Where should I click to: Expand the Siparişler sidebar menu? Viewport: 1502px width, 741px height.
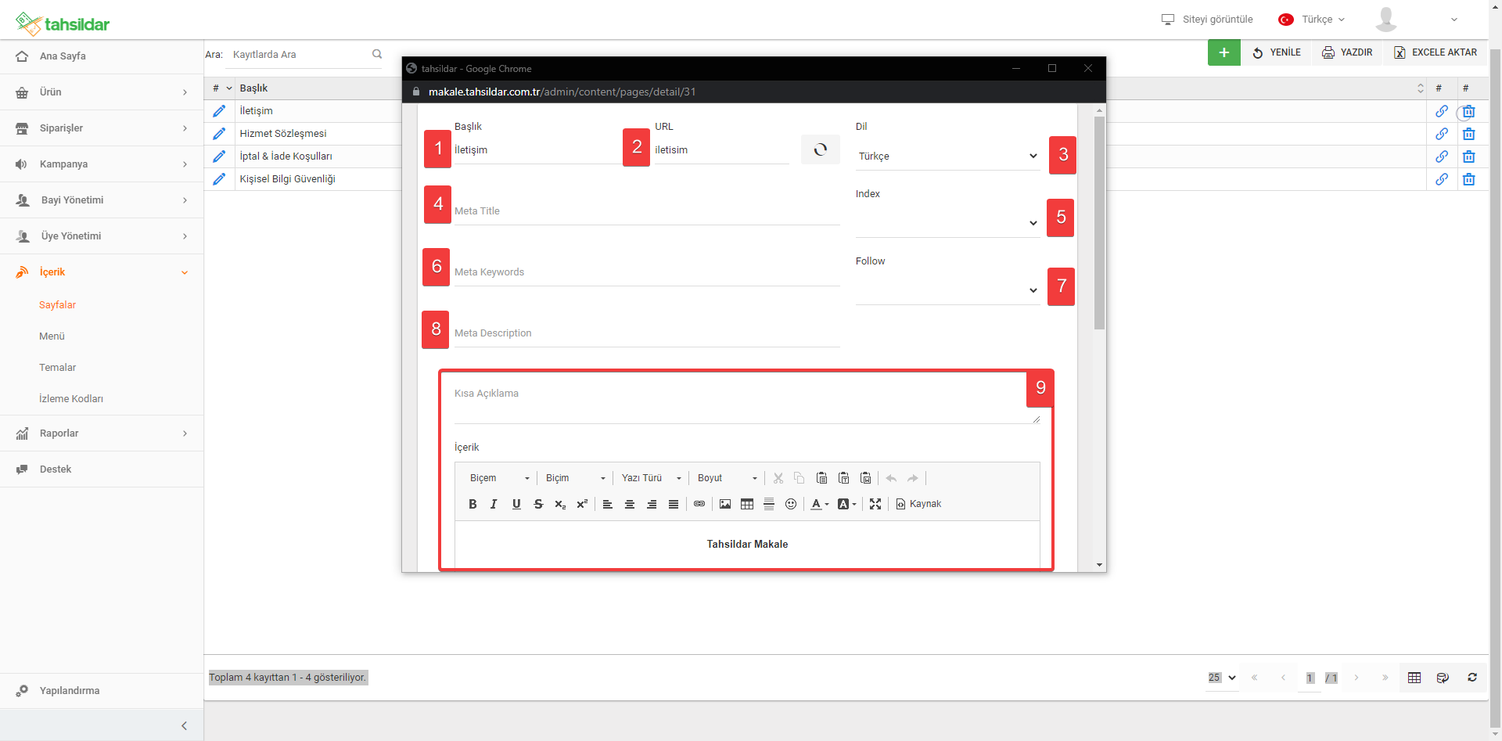pos(102,128)
